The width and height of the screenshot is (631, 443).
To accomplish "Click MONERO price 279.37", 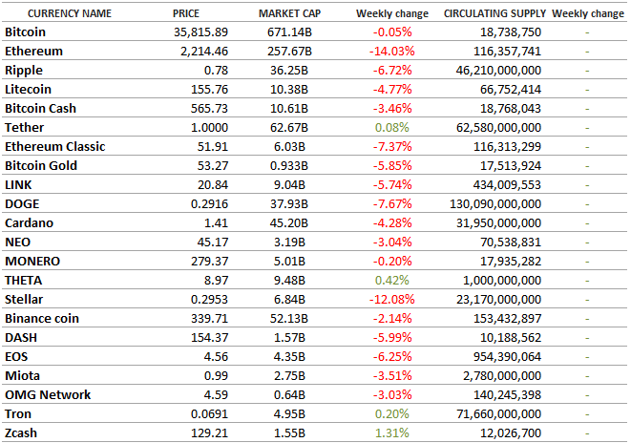I will click(x=209, y=262).
